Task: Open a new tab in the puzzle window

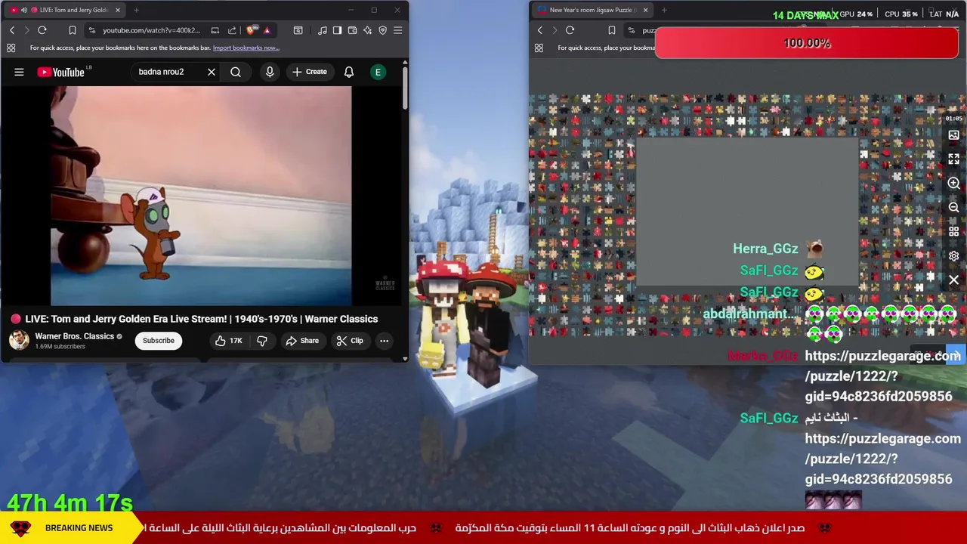Action: [664, 10]
